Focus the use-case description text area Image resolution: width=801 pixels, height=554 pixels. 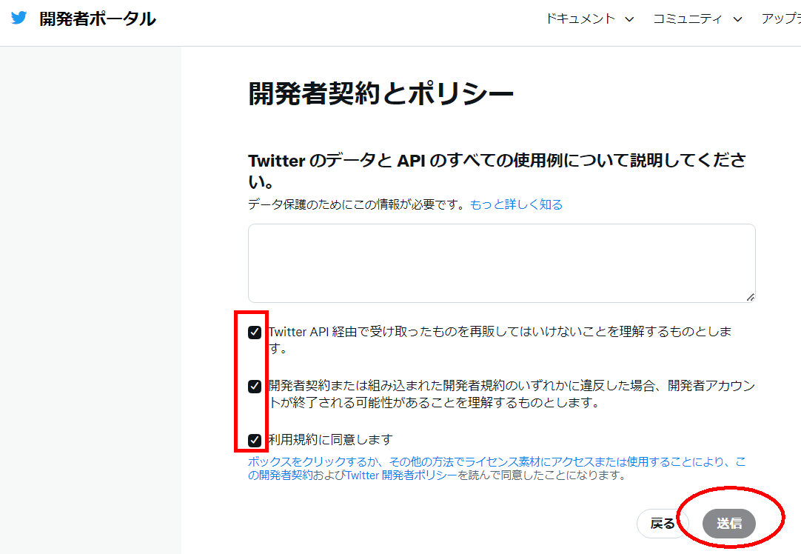502,263
